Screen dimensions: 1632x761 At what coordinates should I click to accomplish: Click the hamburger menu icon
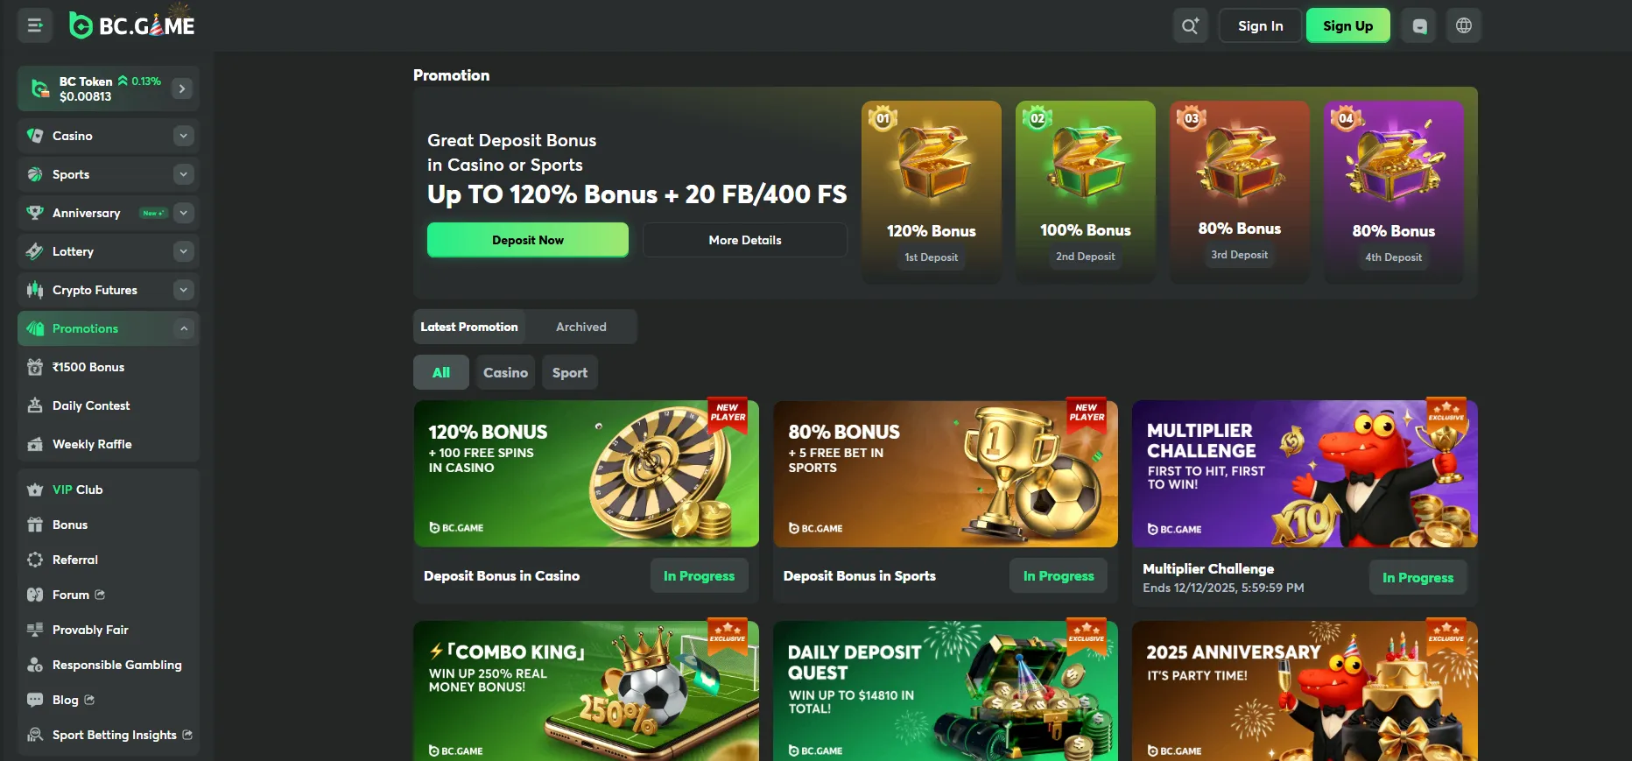tap(35, 25)
